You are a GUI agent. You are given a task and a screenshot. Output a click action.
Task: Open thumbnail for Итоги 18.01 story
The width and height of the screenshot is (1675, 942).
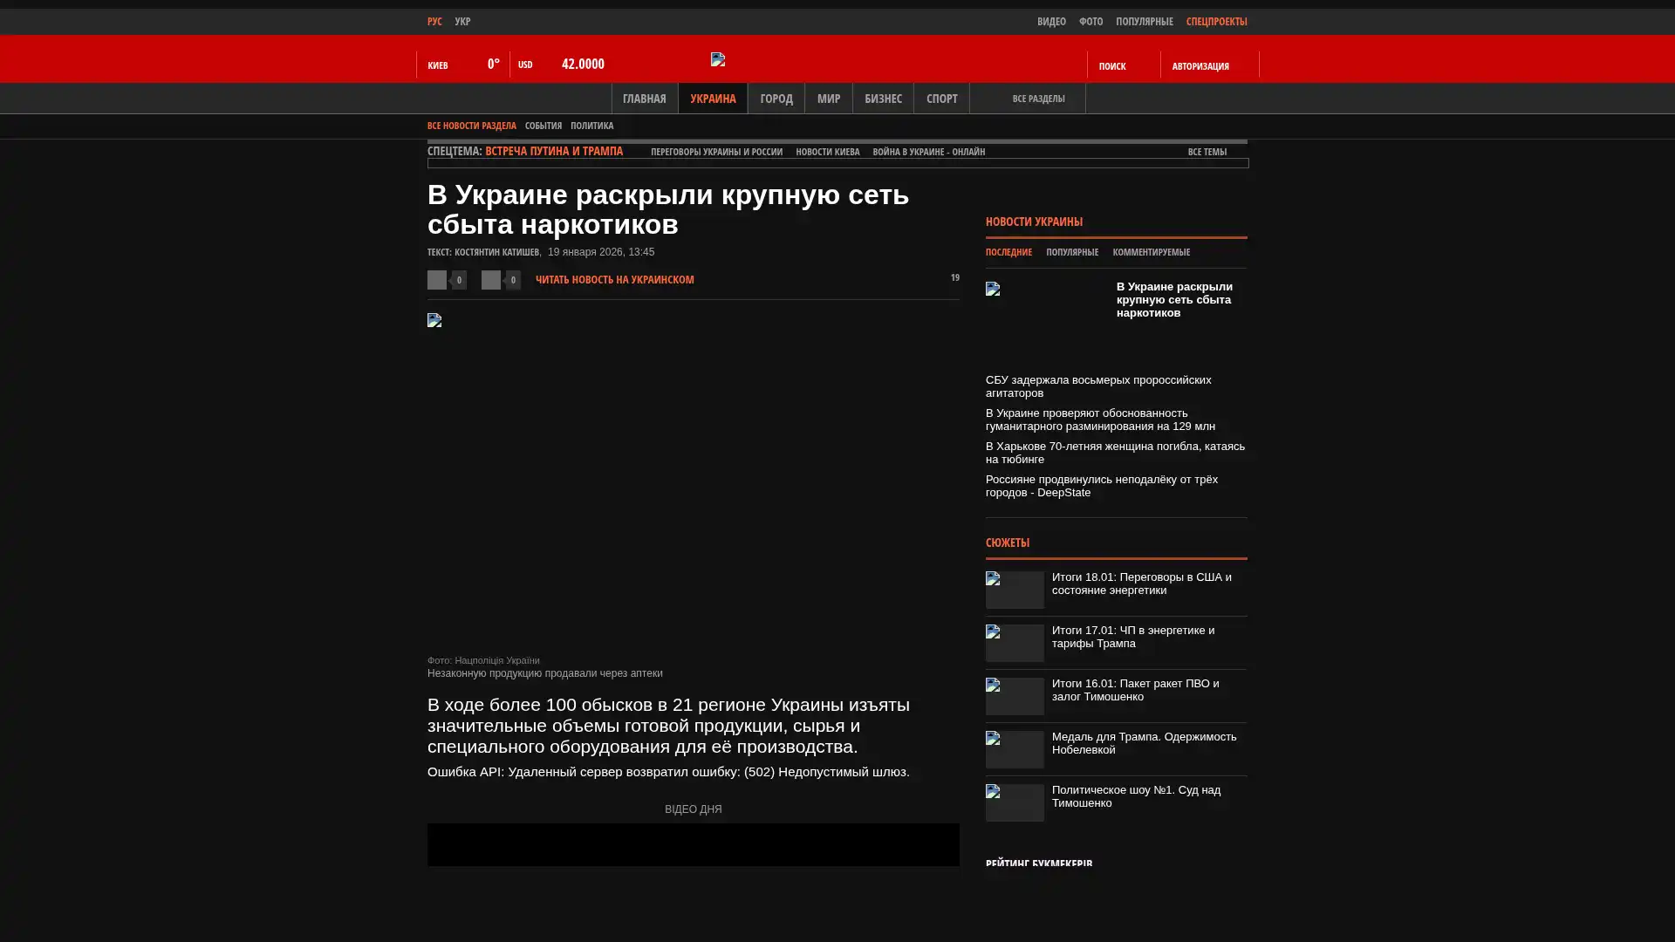point(1015,590)
